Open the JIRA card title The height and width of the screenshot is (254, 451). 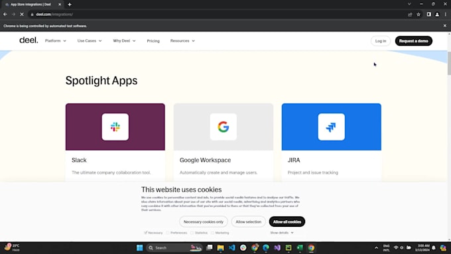tap(294, 160)
